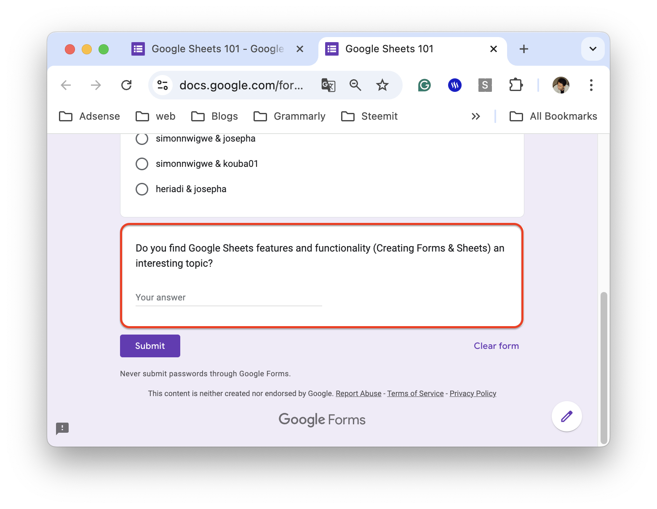Click the gray S extension icon

tap(485, 86)
